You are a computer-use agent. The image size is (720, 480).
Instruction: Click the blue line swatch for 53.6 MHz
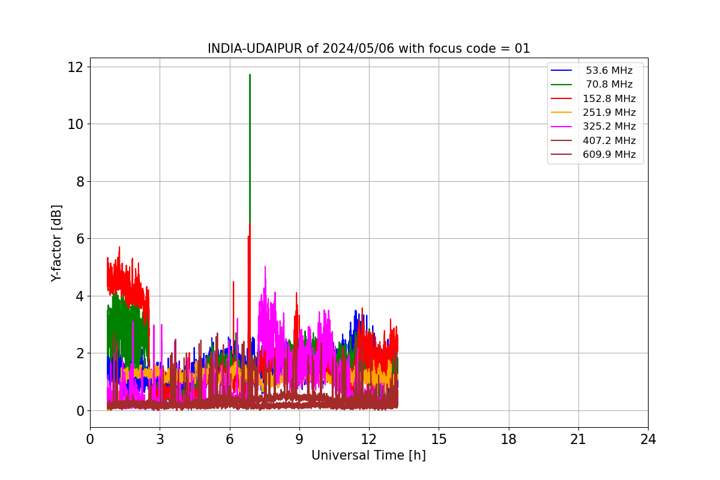(562, 71)
